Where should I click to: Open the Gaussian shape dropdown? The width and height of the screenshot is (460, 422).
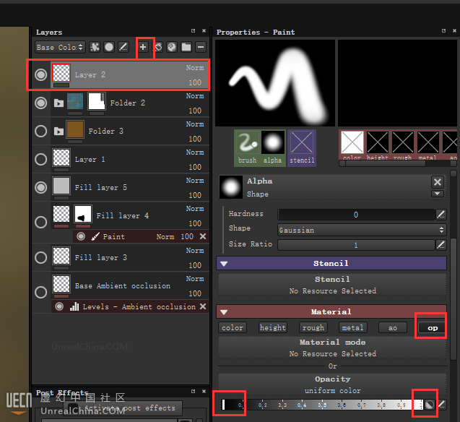tap(361, 230)
